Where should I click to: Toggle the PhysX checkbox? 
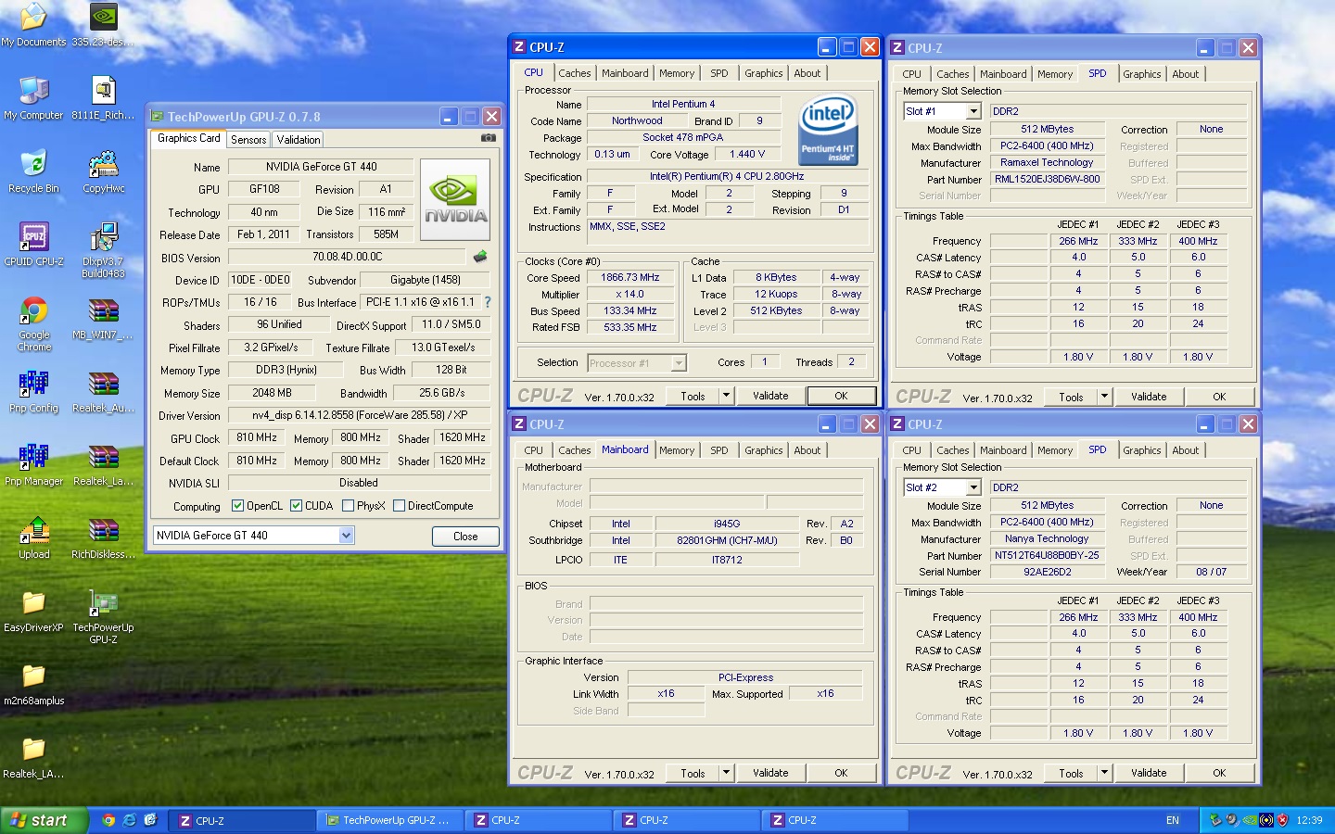(348, 506)
